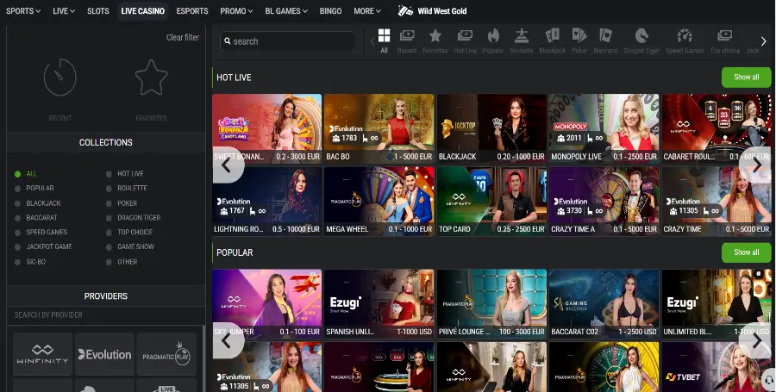Select the Popular collection filter

[x=34, y=189]
